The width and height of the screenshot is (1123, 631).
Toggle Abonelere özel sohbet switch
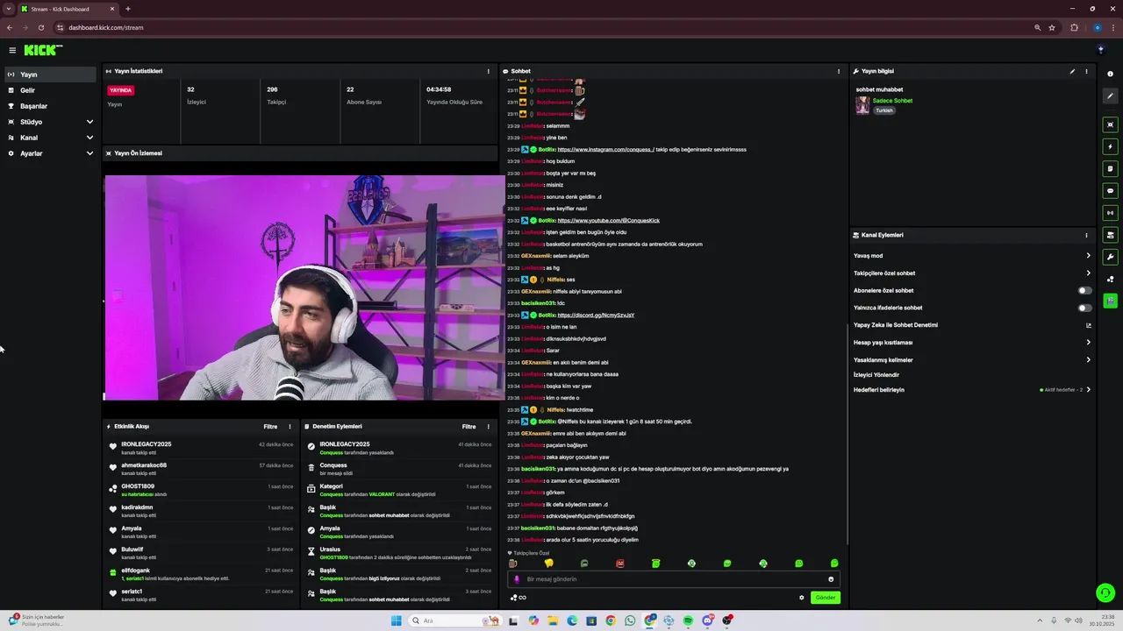click(x=1085, y=290)
